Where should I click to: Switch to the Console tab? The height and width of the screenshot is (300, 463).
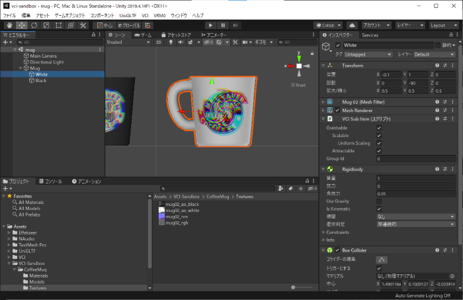[x=50, y=181]
